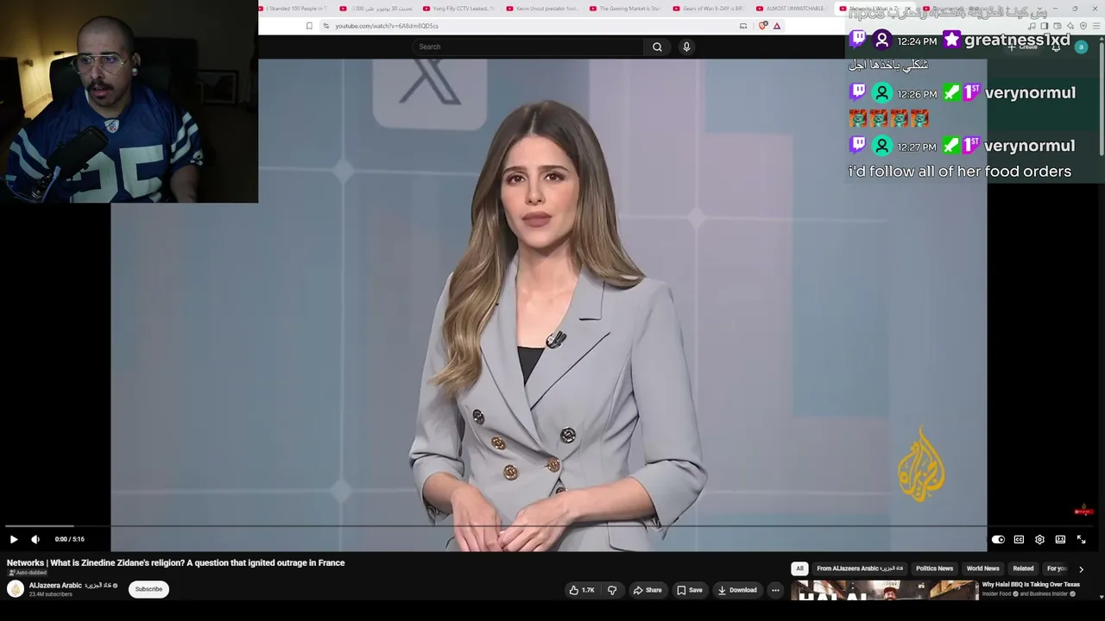Dislike the video with thumbs-down
The width and height of the screenshot is (1105, 621).
[612, 590]
